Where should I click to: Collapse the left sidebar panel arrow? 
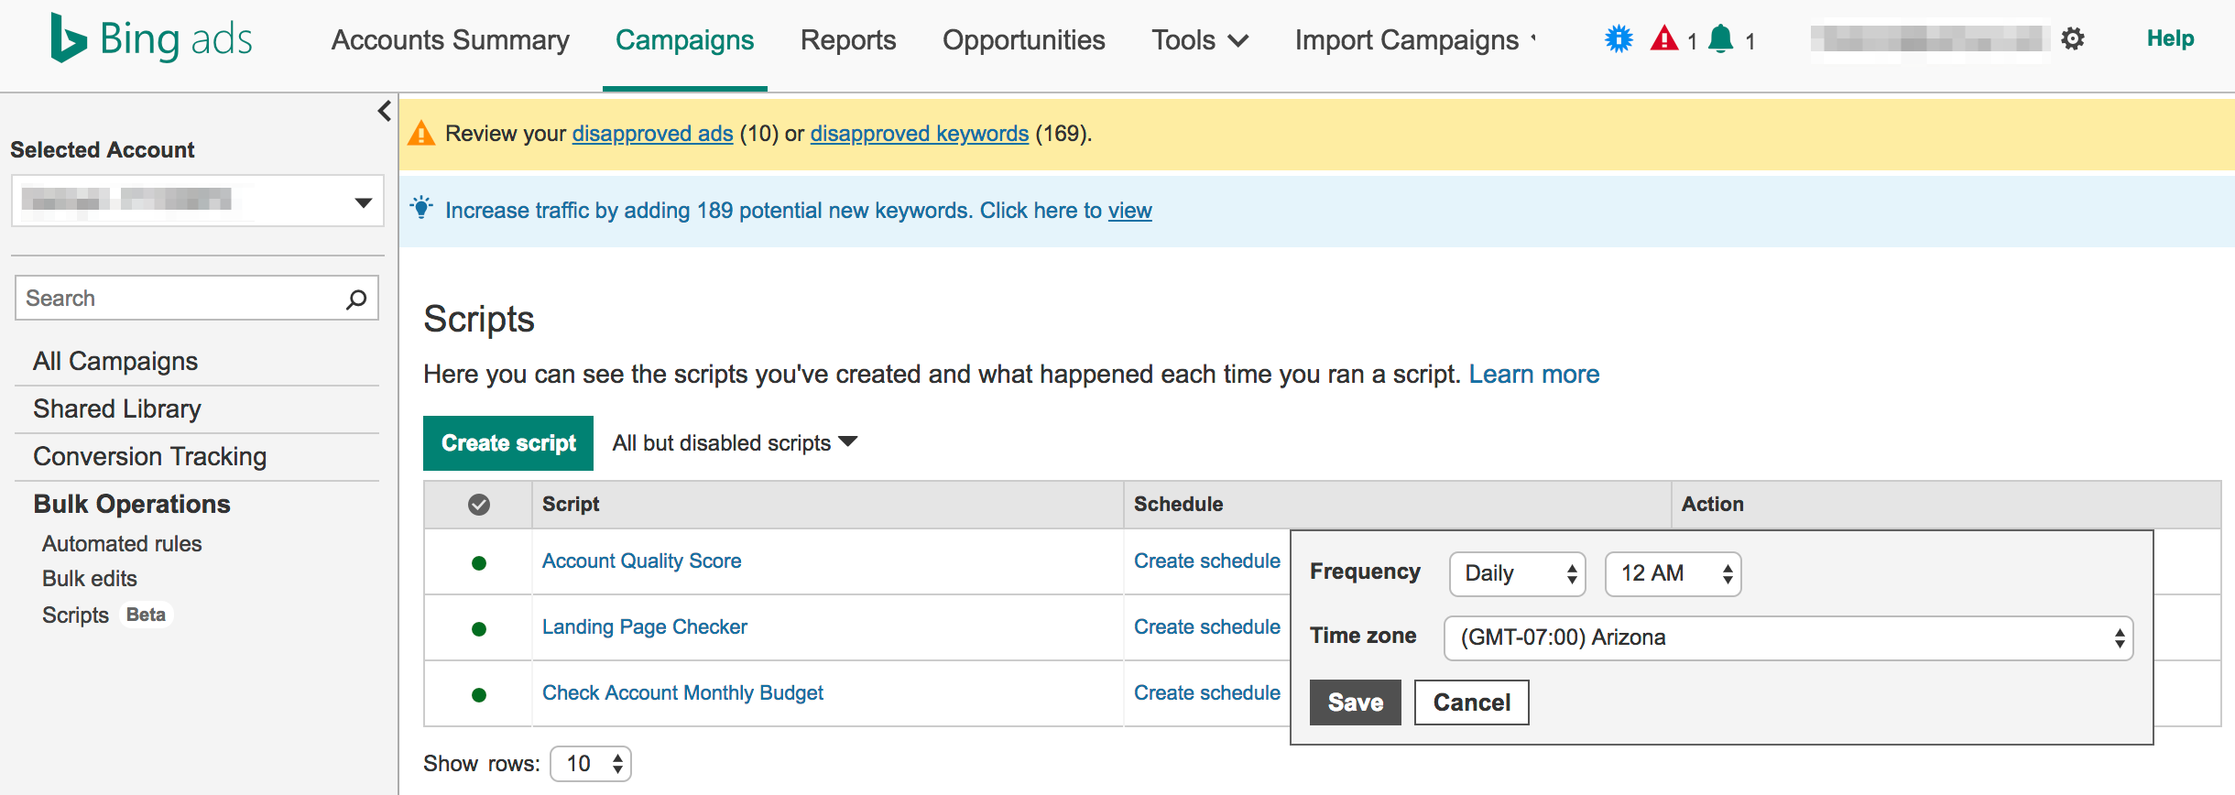pyautogui.click(x=384, y=111)
